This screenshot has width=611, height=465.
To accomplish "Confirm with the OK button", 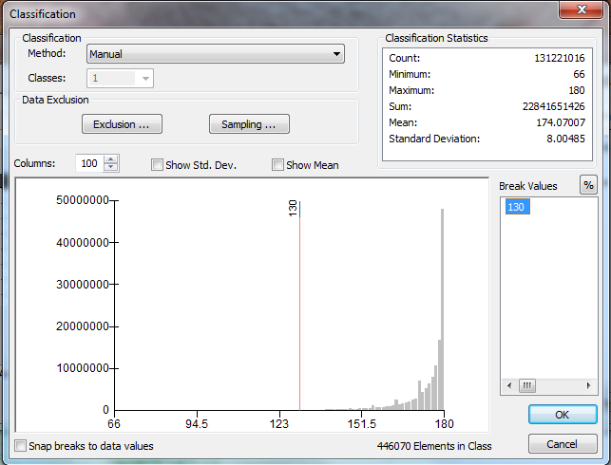I will tap(563, 415).
